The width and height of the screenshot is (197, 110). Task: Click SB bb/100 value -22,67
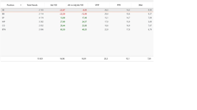(x=62, y=10)
